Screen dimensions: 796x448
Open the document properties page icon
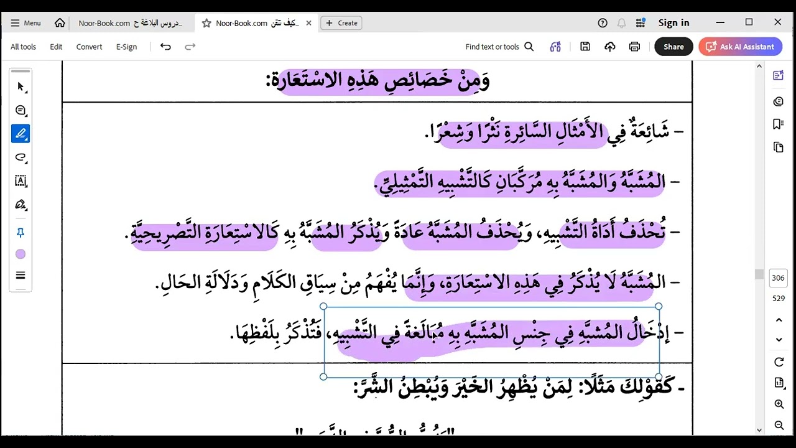pos(779,383)
